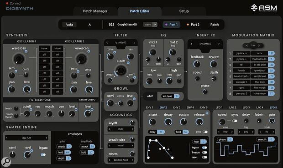Open the joystick -> source in matrix row 1

241,53
